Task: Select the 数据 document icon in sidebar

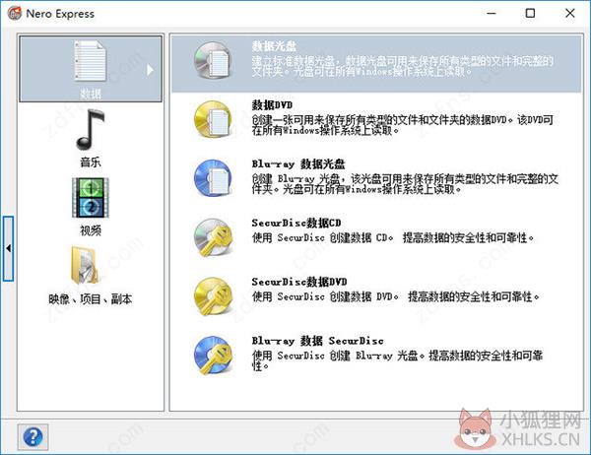Action: (x=90, y=61)
